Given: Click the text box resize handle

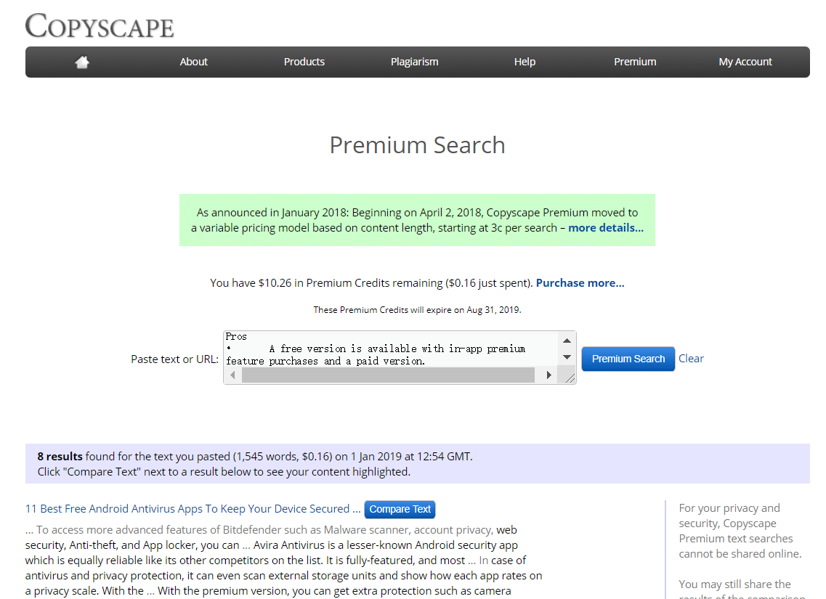Looking at the screenshot, I should click(x=570, y=377).
